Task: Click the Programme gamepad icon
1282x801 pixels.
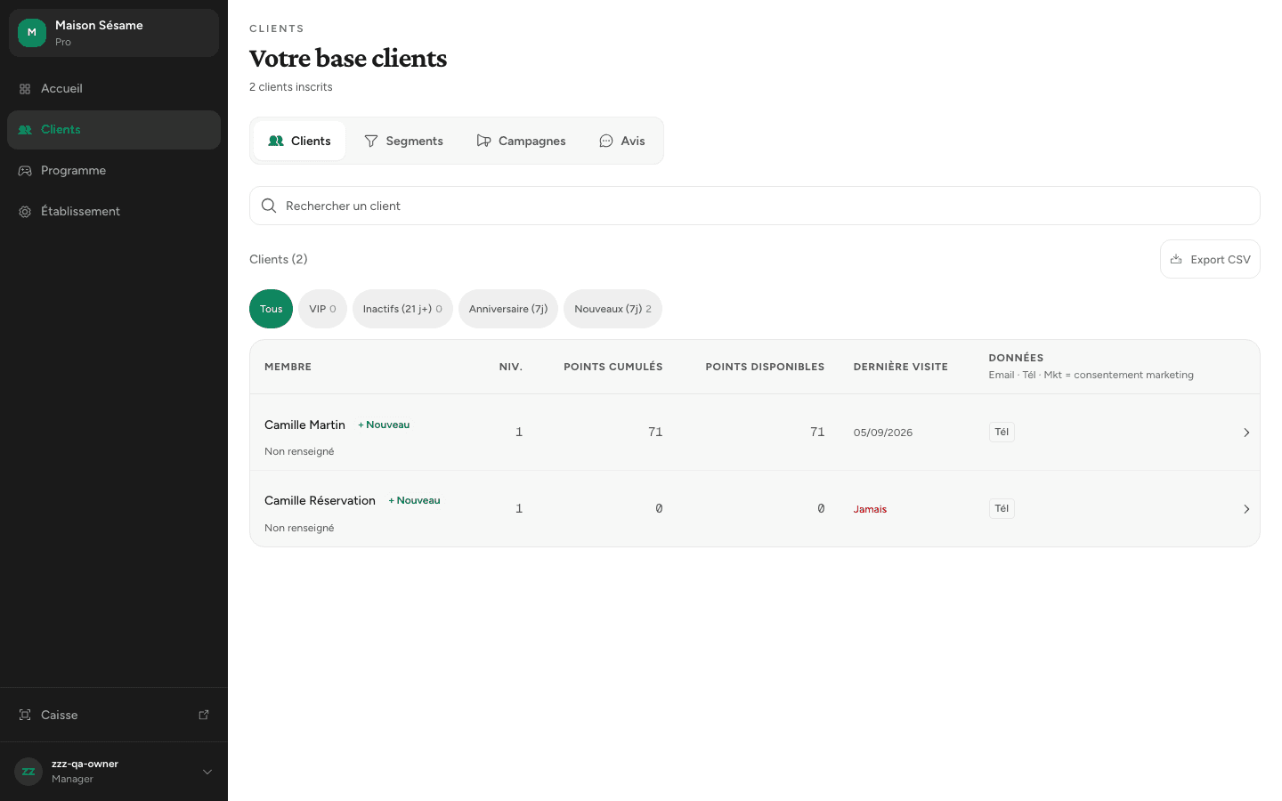Action: pyautogui.click(x=25, y=171)
